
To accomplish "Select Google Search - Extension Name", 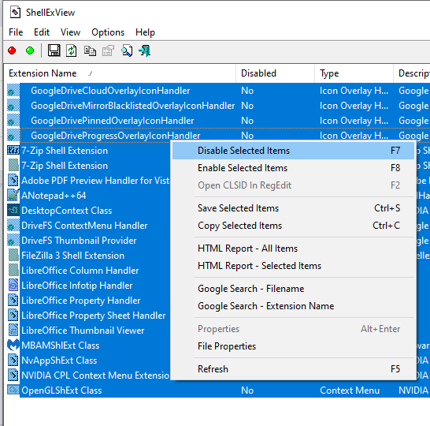I will (x=293, y=306).
